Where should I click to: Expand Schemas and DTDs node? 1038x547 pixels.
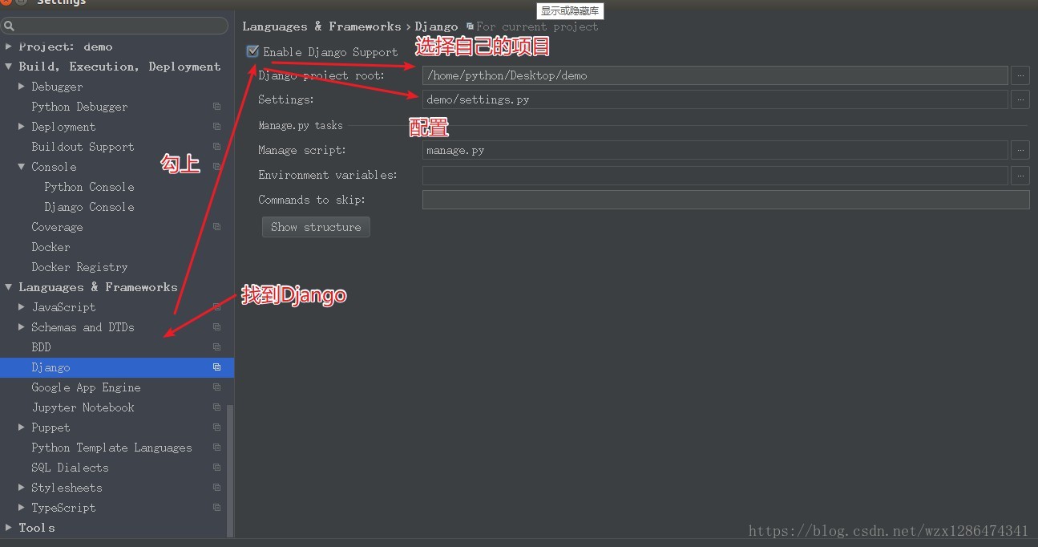point(22,327)
